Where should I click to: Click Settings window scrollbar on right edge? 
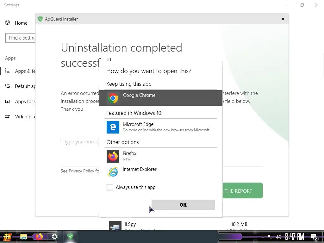pos(323,66)
